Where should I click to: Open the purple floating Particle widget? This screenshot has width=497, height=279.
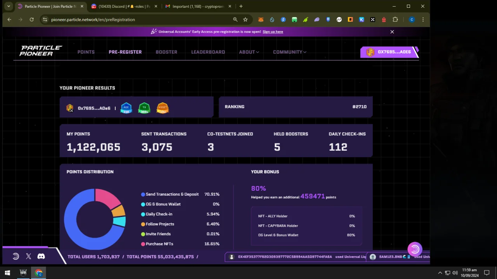pyautogui.click(x=415, y=249)
